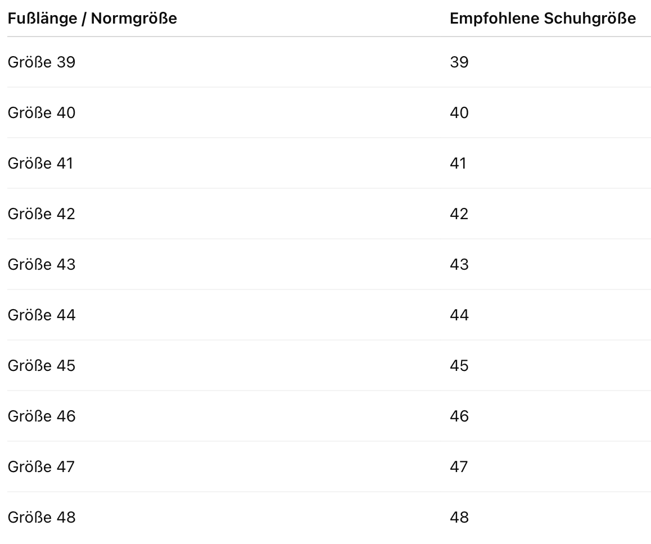Select the "Größe 39" row label
The image size is (651, 544).
pos(42,62)
